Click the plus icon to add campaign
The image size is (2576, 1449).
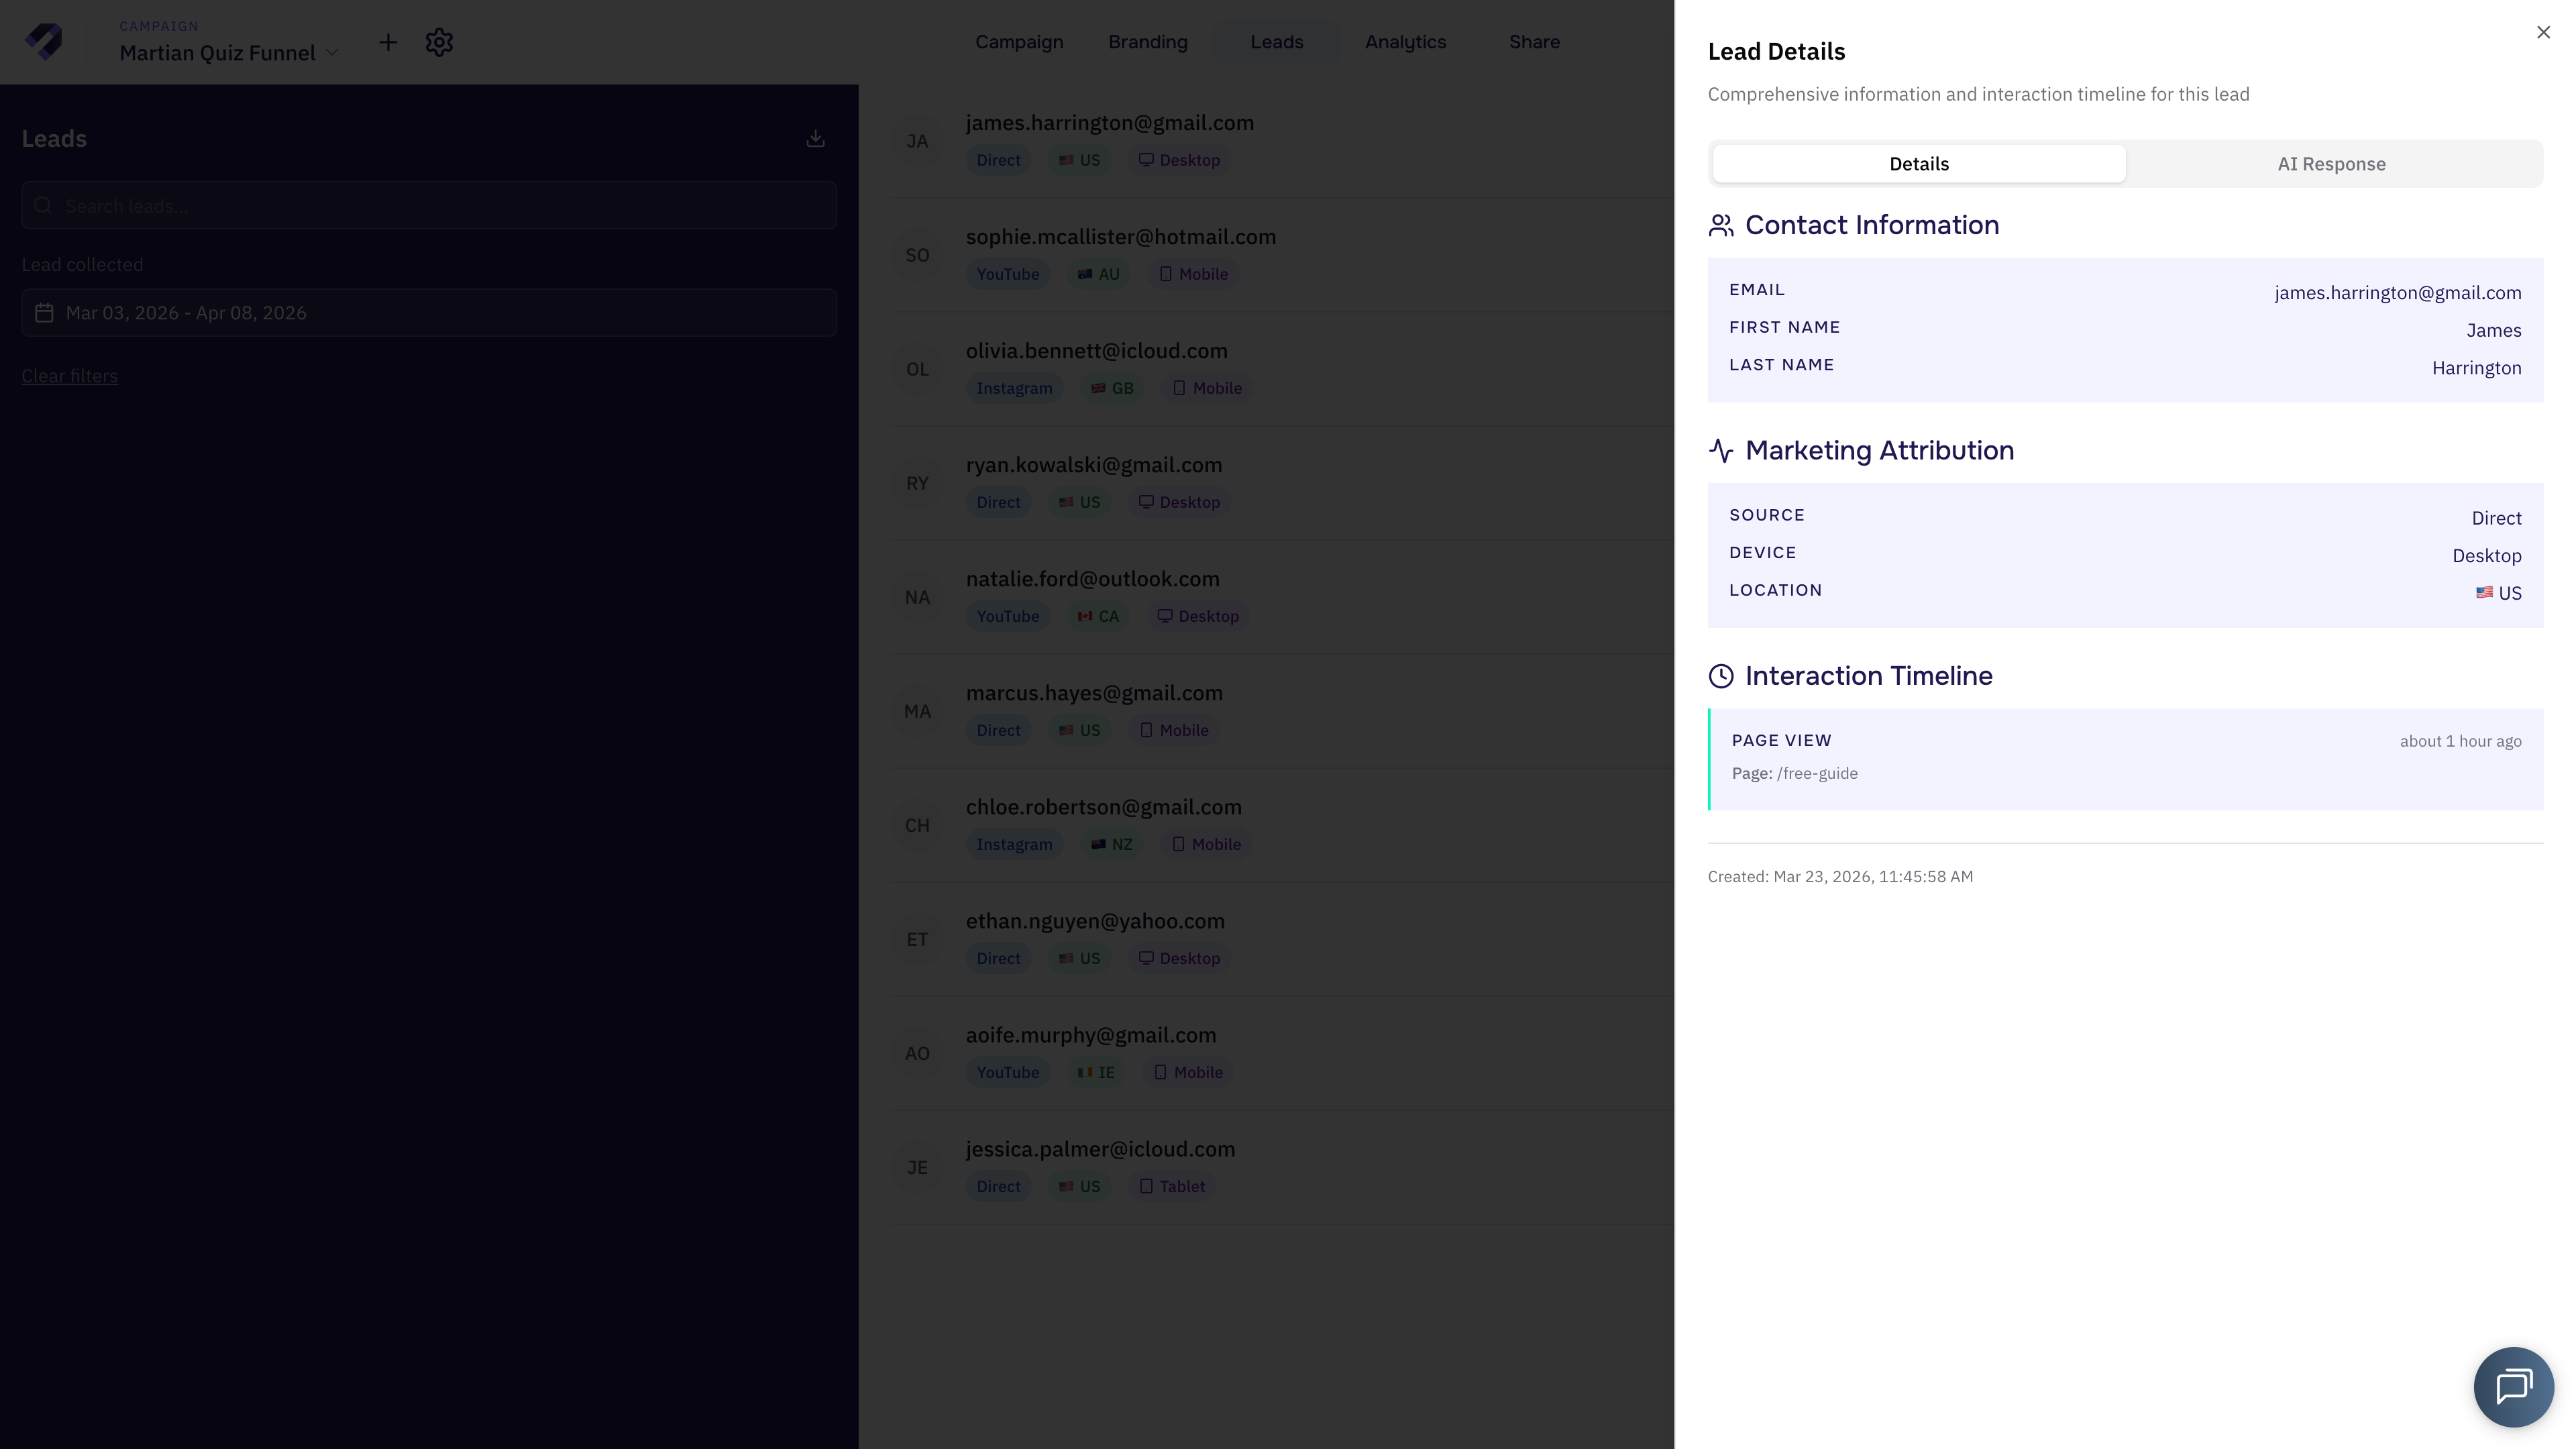(388, 42)
